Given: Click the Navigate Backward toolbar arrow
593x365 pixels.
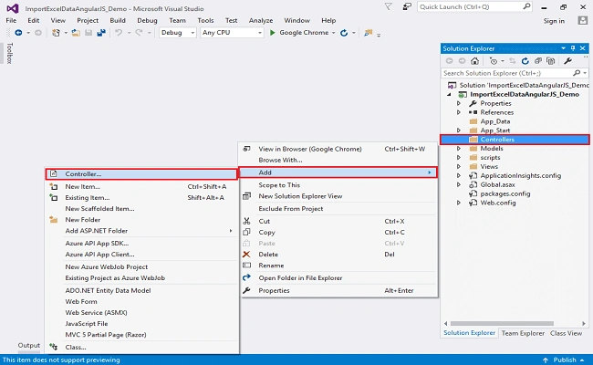Looking at the screenshot, I should pos(18,33).
